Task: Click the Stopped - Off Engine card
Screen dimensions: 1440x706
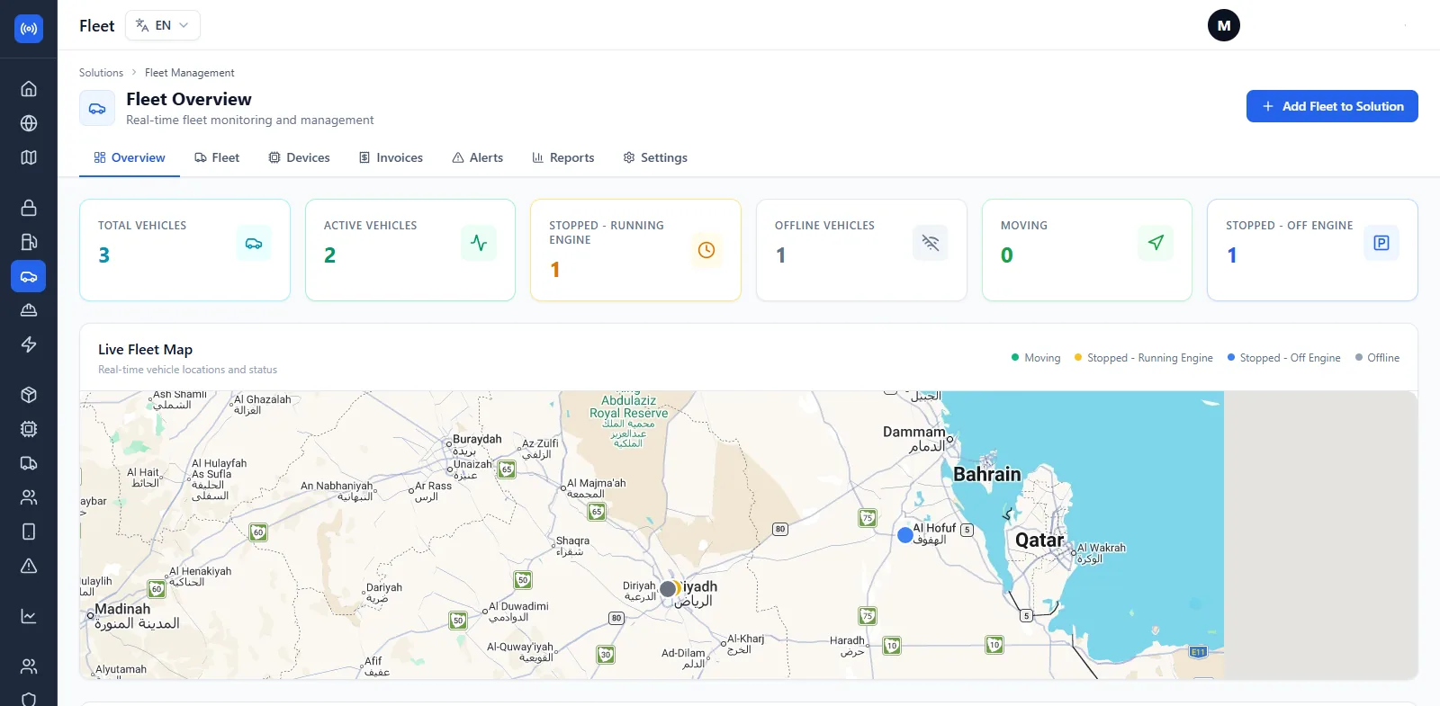Action: 1312,250
